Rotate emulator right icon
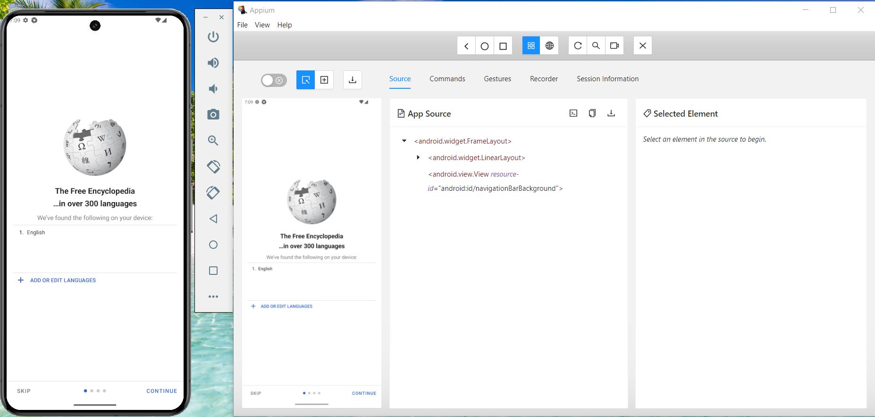Image resolution: width=875 pixels, height=417 pixels. (x=213, y=192)
